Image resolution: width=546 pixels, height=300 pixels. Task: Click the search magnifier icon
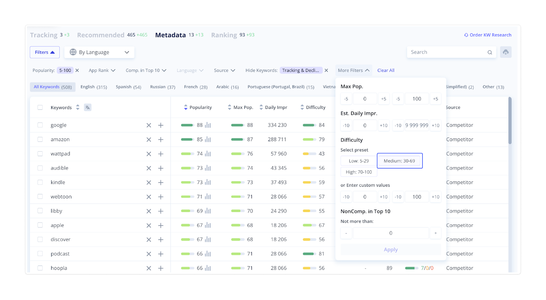[490, 52]
